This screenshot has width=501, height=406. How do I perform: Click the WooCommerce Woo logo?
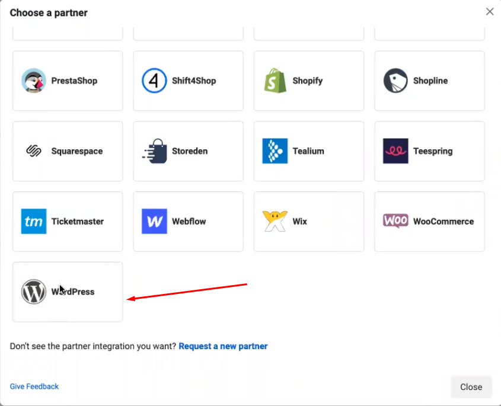click(395, 220)
